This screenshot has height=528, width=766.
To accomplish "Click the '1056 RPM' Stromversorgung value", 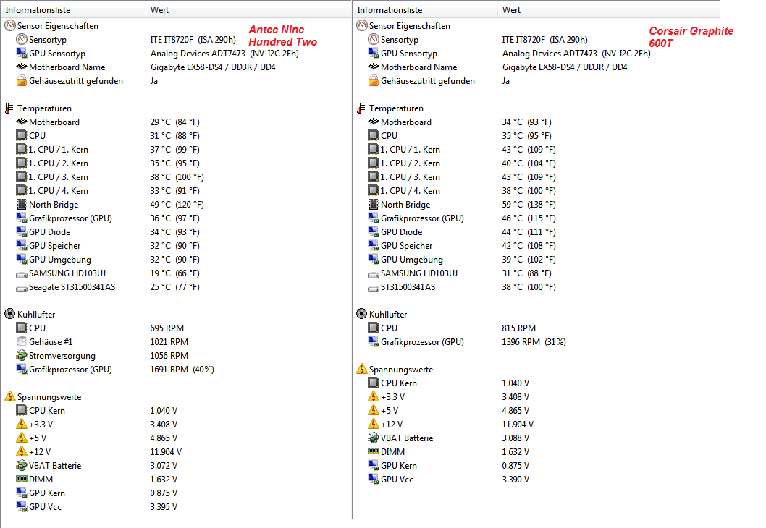I will (169, 356).
